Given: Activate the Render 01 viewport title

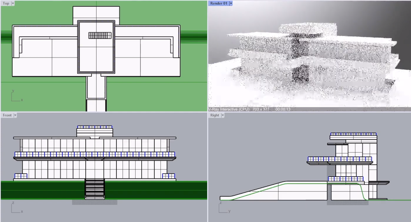Looking at the screenshot, I should (x=219, y=3).
